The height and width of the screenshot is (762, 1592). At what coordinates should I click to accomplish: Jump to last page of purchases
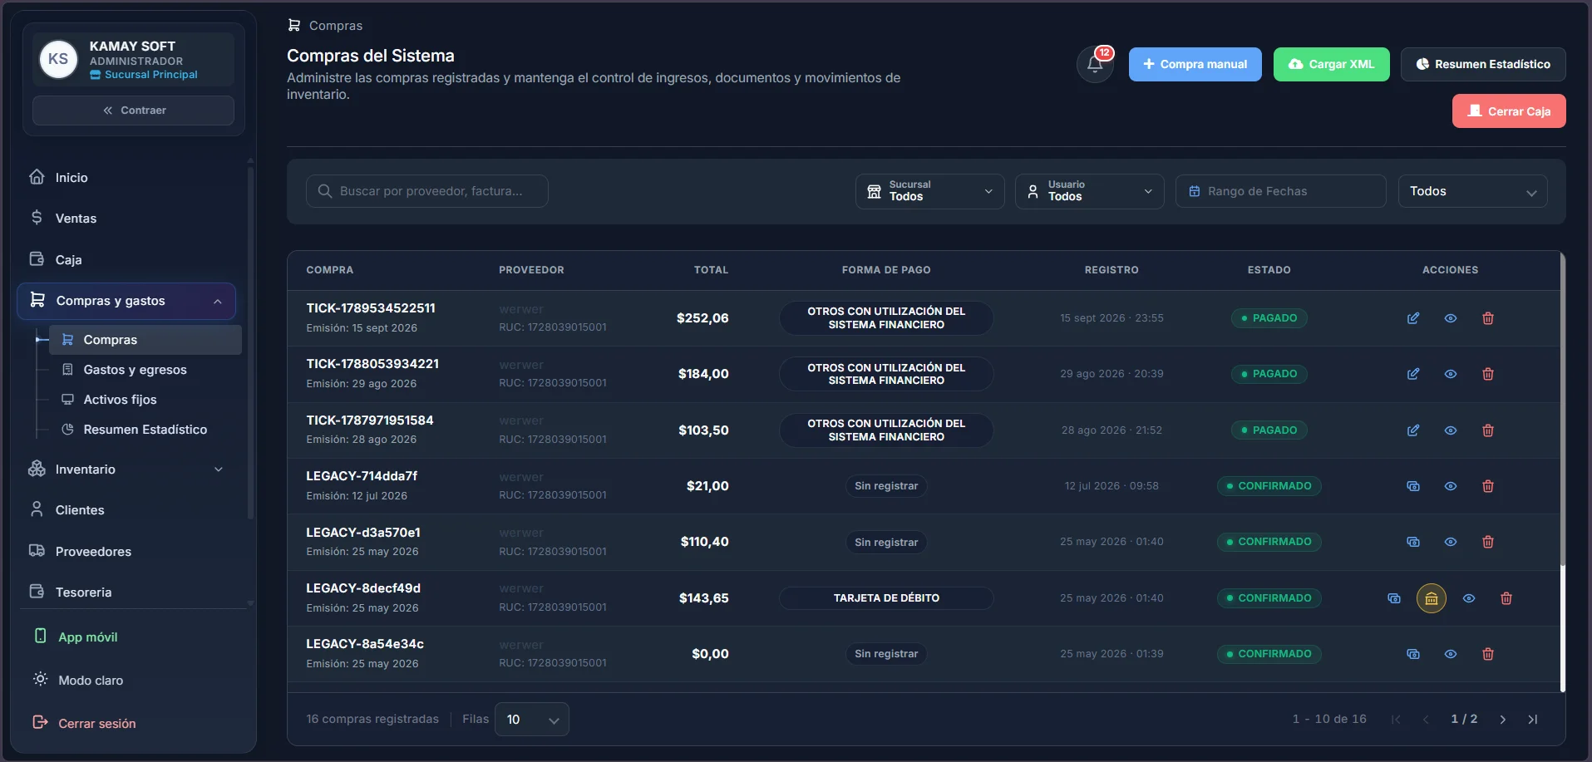pyautogui.click(x=1532, y=720)
